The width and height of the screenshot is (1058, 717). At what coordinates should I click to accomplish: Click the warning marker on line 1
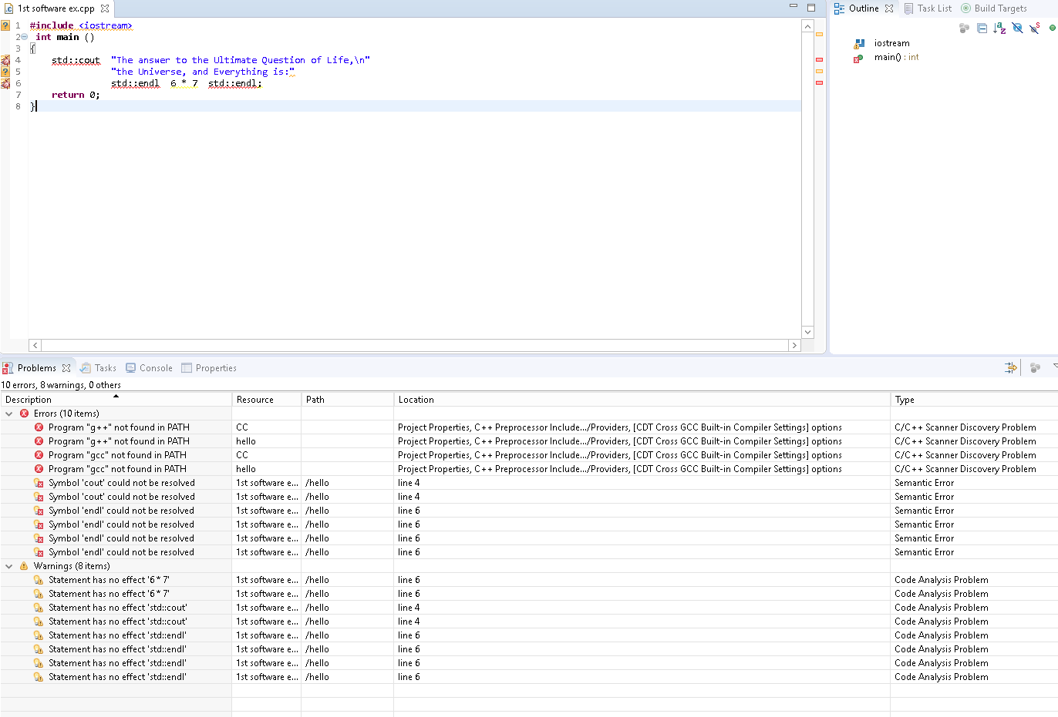(x=5, y=25)
